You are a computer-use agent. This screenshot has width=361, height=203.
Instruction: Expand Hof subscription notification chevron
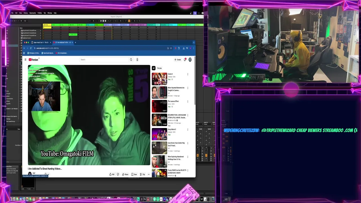click(48, 175)
